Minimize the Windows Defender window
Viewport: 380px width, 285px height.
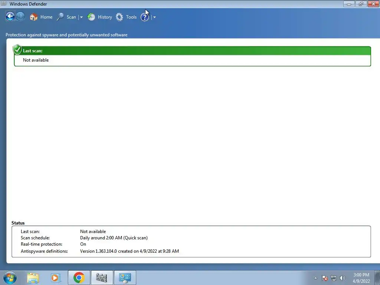click(x=349, y=4)
